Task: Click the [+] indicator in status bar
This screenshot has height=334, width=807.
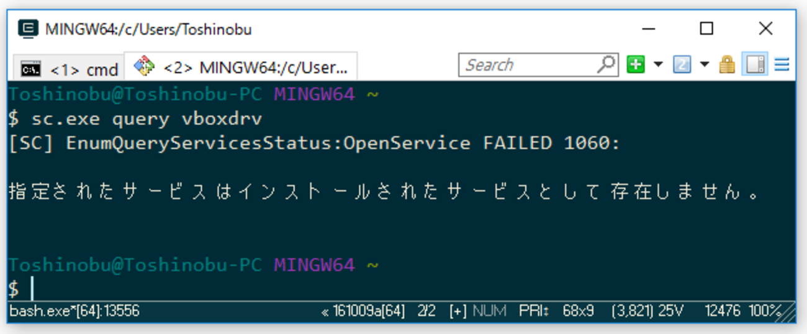Action: [x=458, y=311]
